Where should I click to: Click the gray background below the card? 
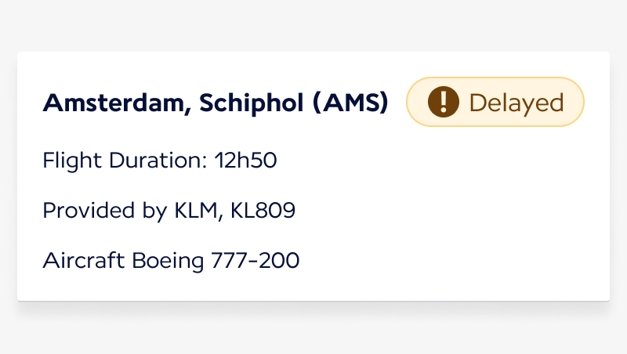pyautogui.click(x=313, y=331)
